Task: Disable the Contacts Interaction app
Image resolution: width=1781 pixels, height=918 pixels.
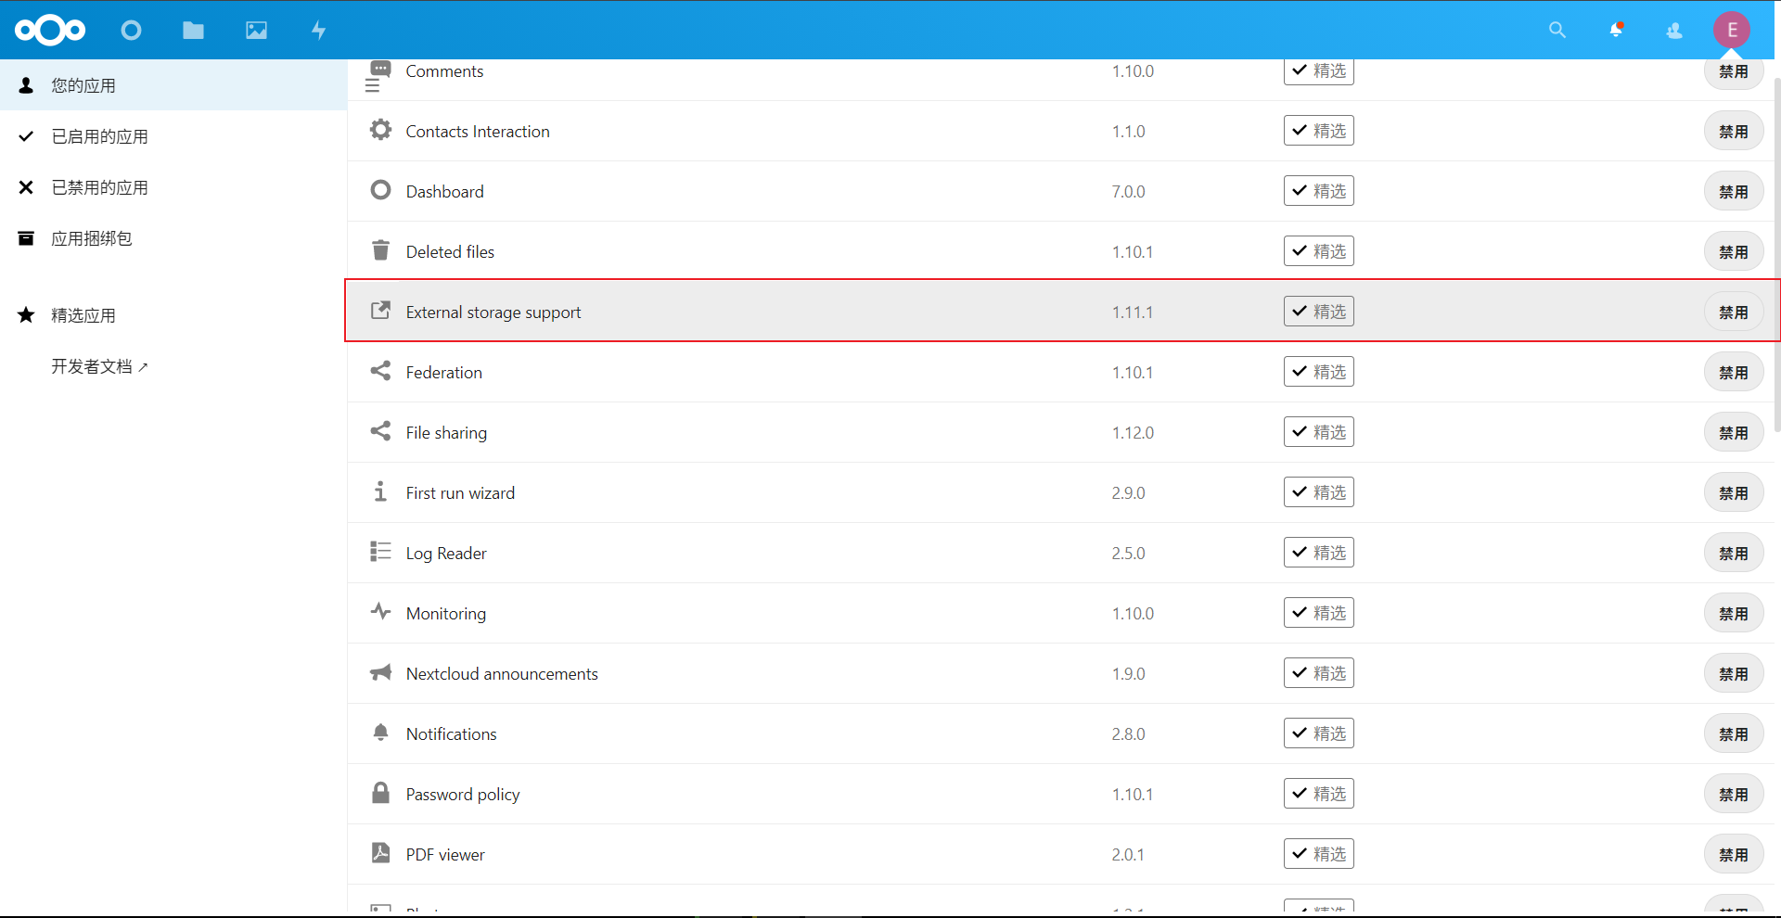Action: point(1733,132)
